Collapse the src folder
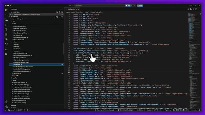 point(12,21)
